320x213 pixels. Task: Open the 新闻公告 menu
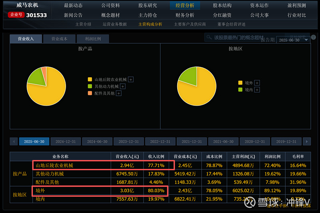[x=73, y=15]
